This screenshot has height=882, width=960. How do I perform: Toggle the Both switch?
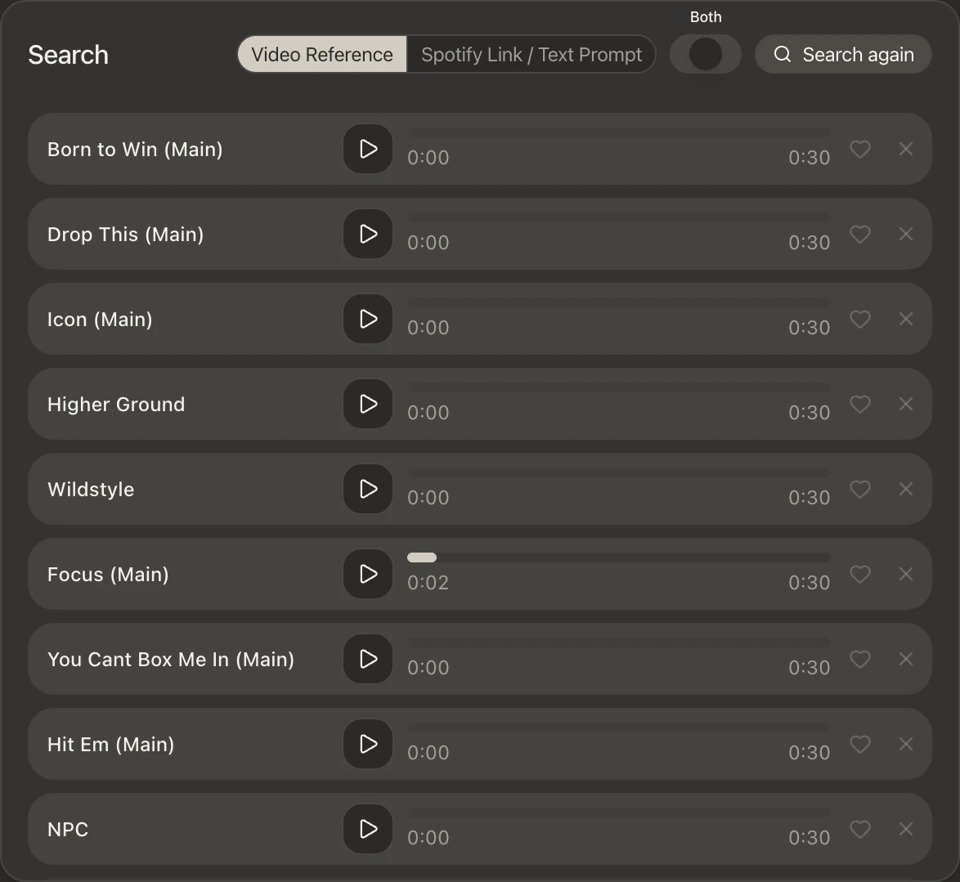(x=706, y=54)
